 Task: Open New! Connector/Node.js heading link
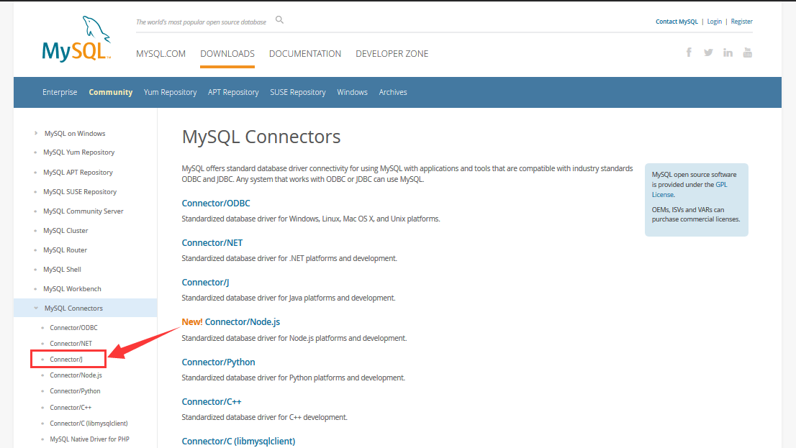(231, 321)
